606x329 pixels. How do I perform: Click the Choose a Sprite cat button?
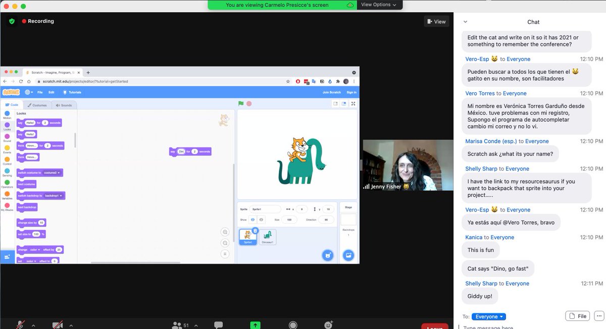(328, 255)
